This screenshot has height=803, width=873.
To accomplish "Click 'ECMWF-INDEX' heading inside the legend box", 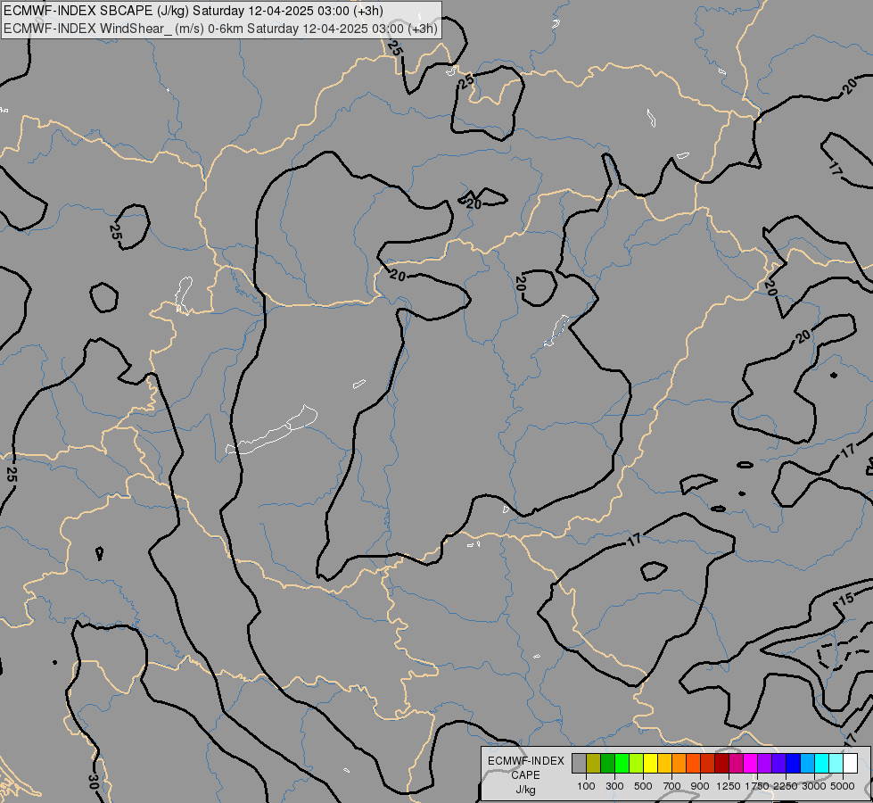I will pyautogui.click(x=525, y=761).
